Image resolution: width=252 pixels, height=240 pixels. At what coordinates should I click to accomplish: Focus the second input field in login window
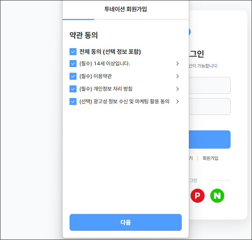(x=210, y=107)
